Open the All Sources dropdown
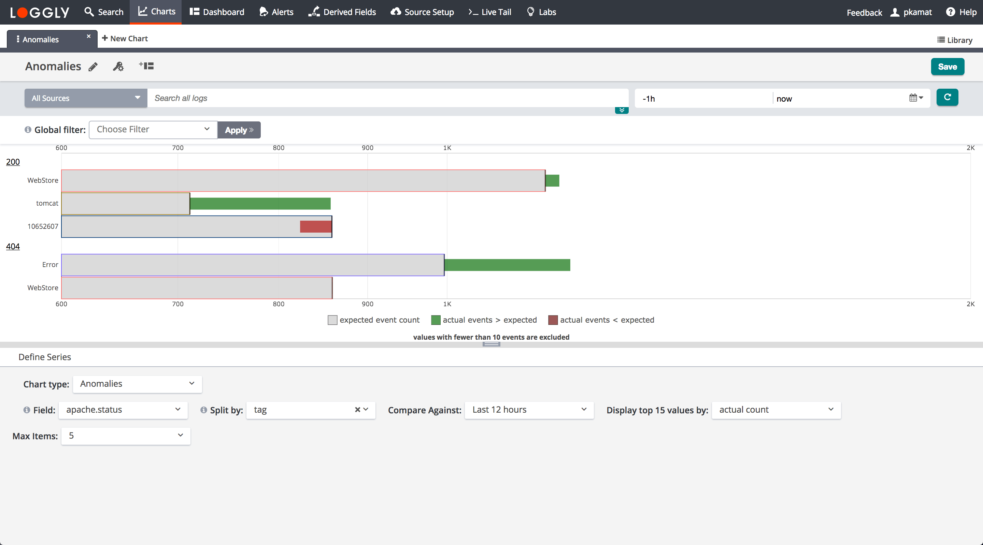Screen dimensions: 983x545 tap(86, 98)
